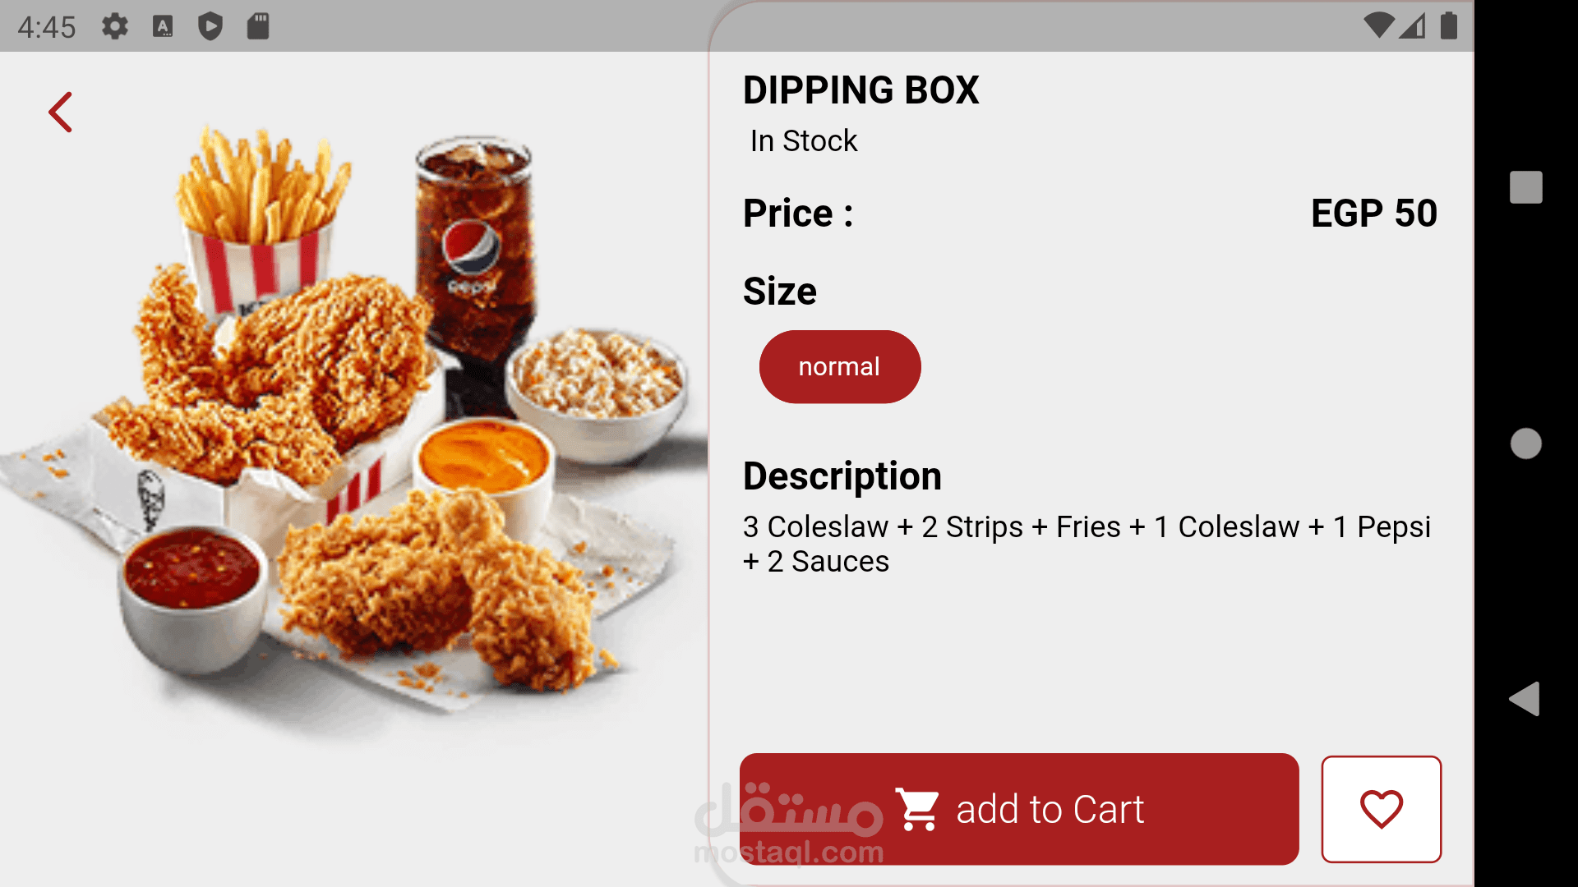Image resolution: width=1578 pixels, height=887 pixels.
Task: Tap the cellular signal icon
Action: point(1413,26)
